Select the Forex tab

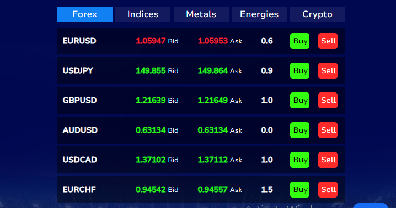(85, 14)
